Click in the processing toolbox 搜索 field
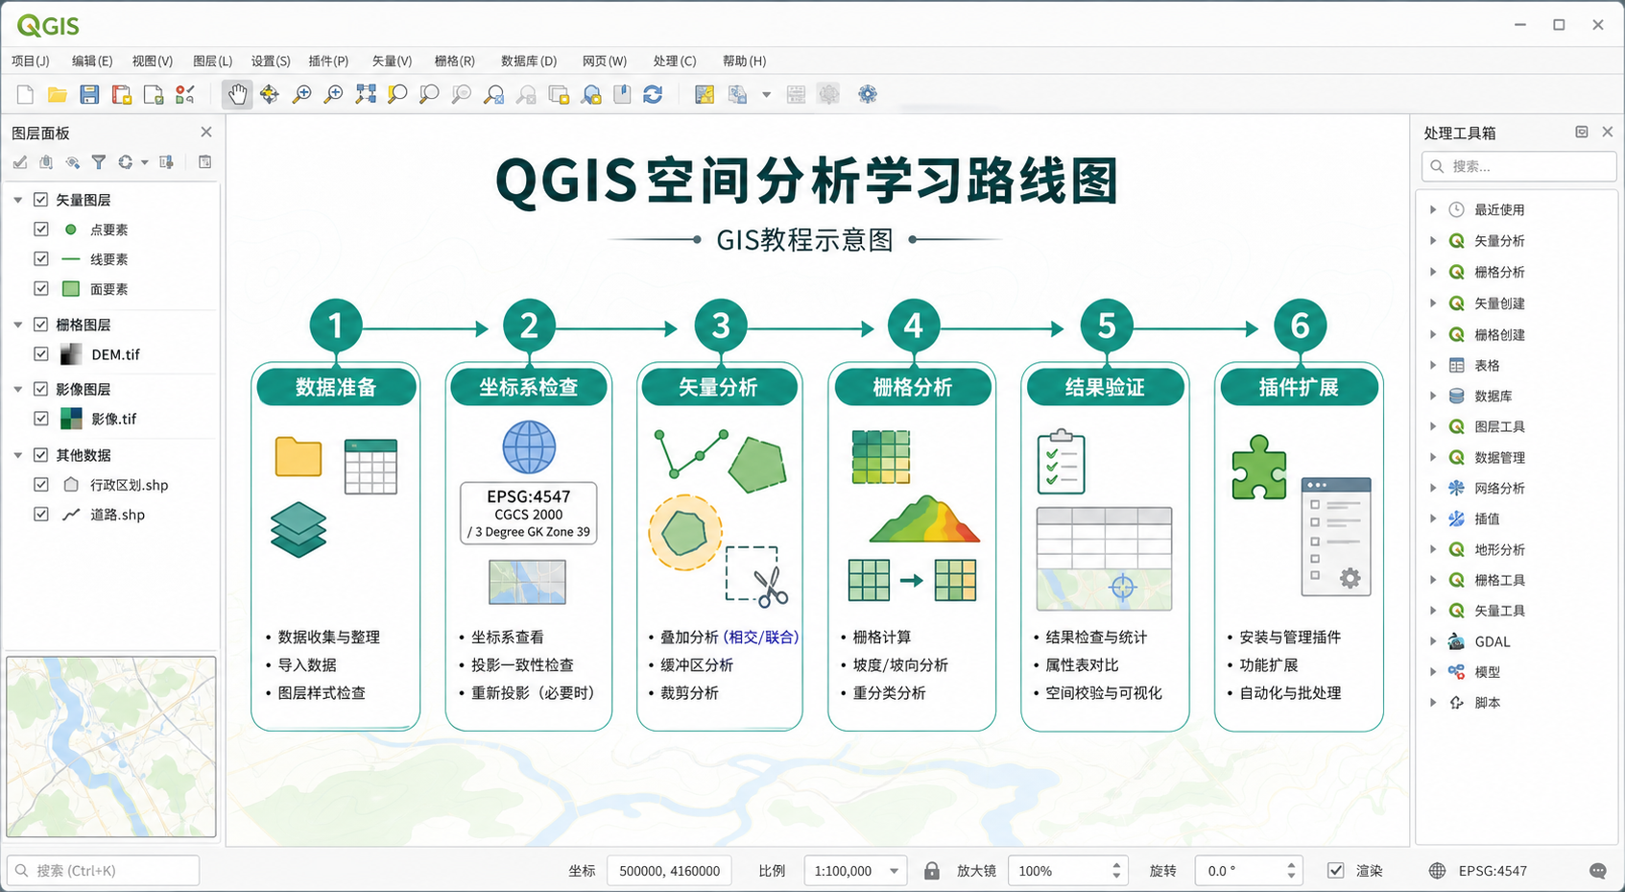 click(1518, 166)
